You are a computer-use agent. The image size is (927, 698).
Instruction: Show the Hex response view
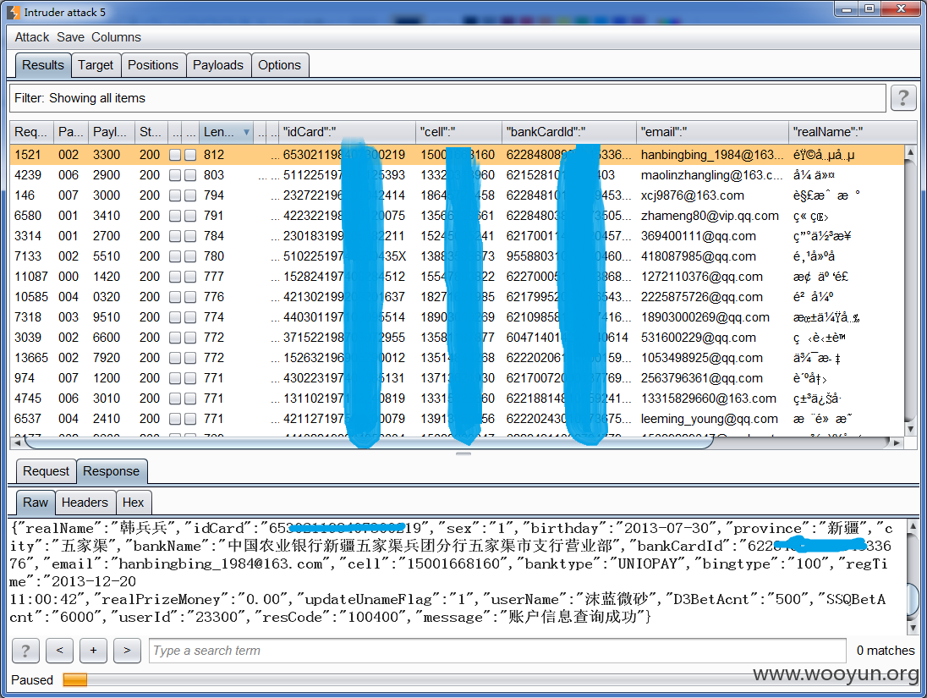[133, 503]
